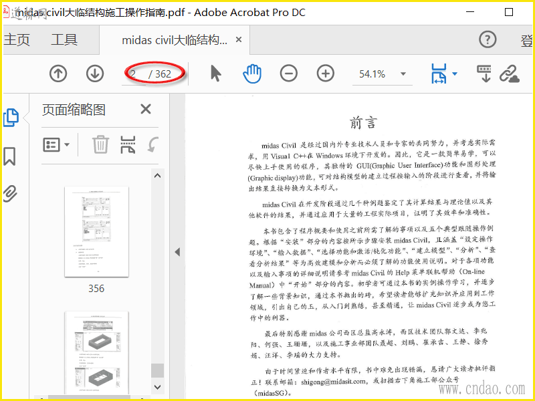Click the thumbnail scrollbar down arrow
Viewport: 535px width, 401px height.
[157, 387]
